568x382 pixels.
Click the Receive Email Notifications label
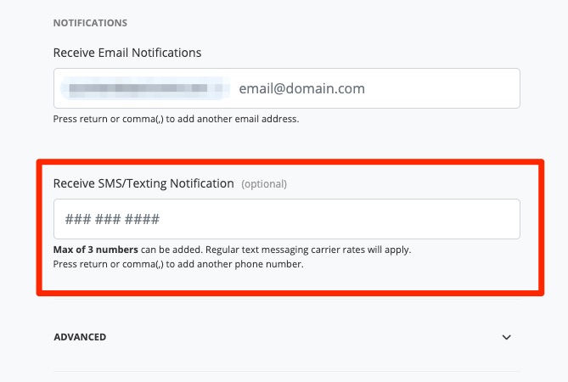pos(127,53)
